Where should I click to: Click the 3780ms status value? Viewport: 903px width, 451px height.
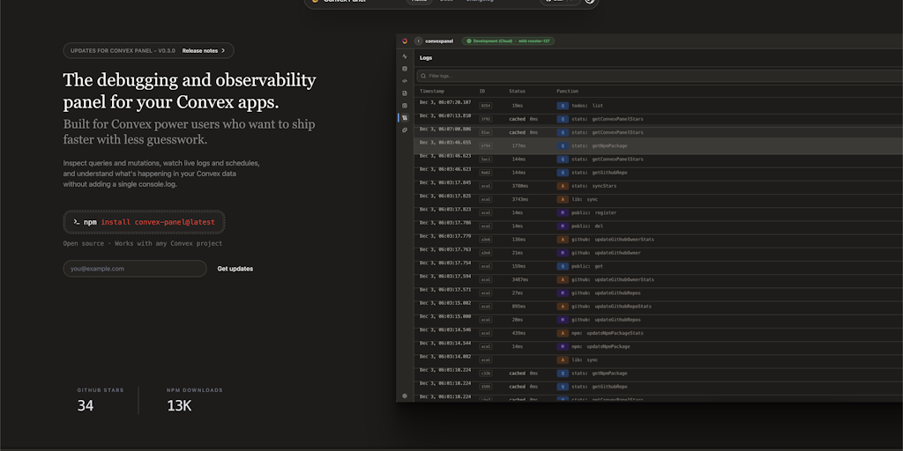point(520,186)
